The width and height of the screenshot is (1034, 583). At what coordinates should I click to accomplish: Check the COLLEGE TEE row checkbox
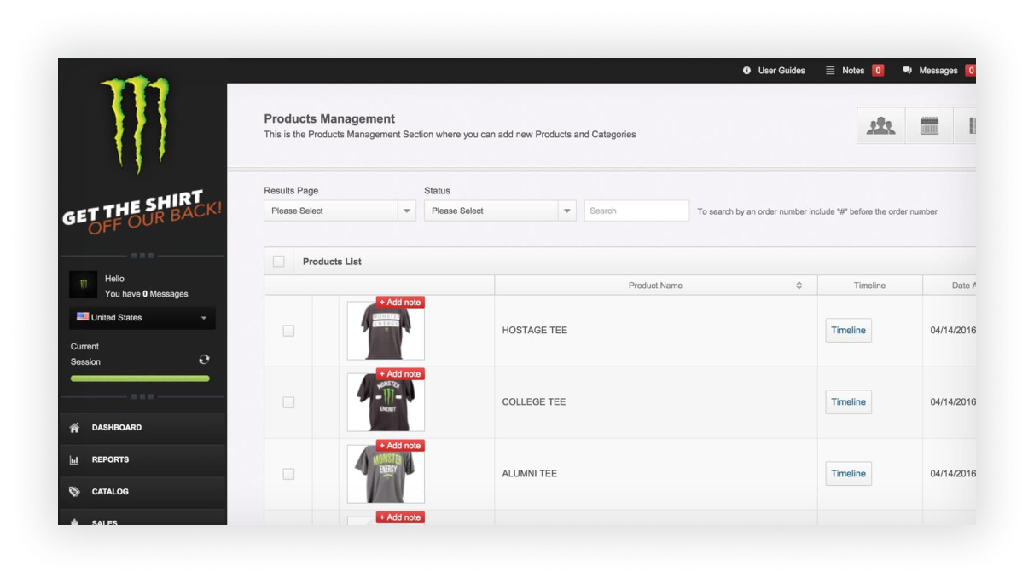288,402
